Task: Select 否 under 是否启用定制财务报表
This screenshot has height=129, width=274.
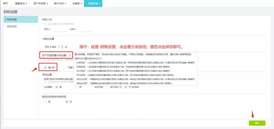Action: (x=66, y=102)
